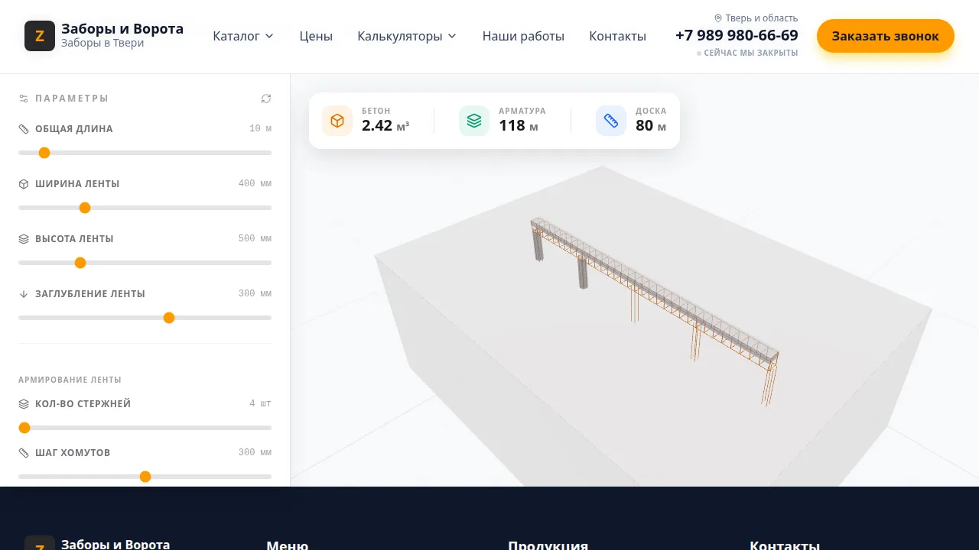Click the rebar value 118 м
The image size is (979, 550).
point(519,125)
